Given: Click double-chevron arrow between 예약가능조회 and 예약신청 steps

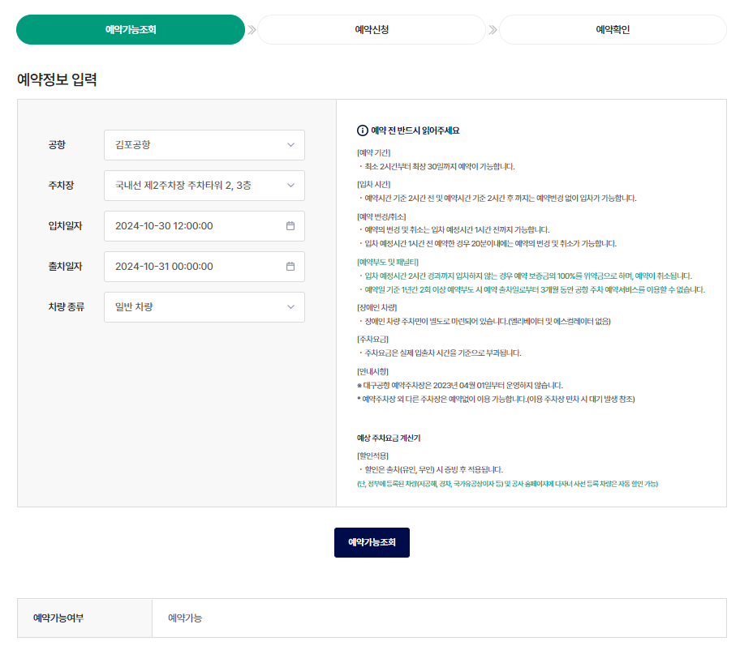Looking at the screenshot, I should (252, 30).
